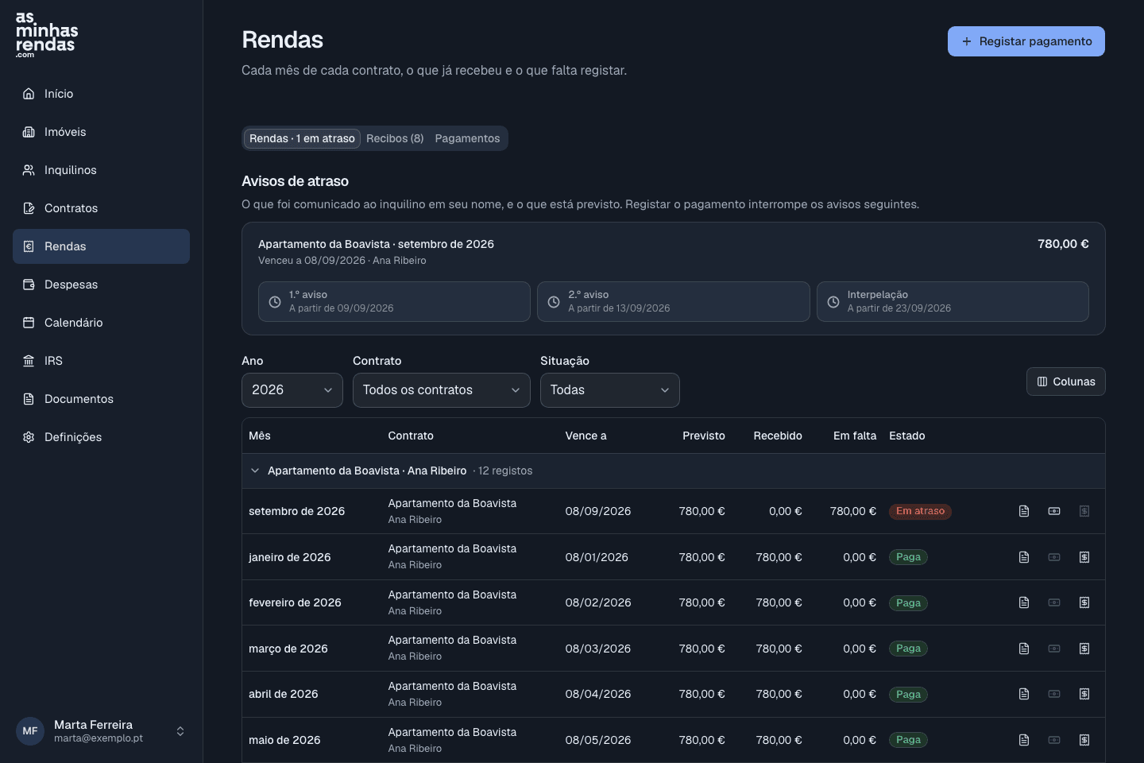Open the document icon for maio de 2026
Image resolution: width=1144 pixels, height=763 pixels.
1024,740
